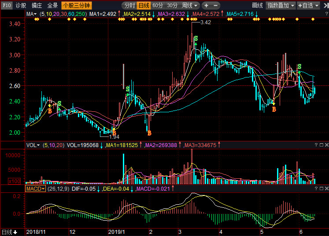Switch to the 分时 intraday view

(129, 6)
